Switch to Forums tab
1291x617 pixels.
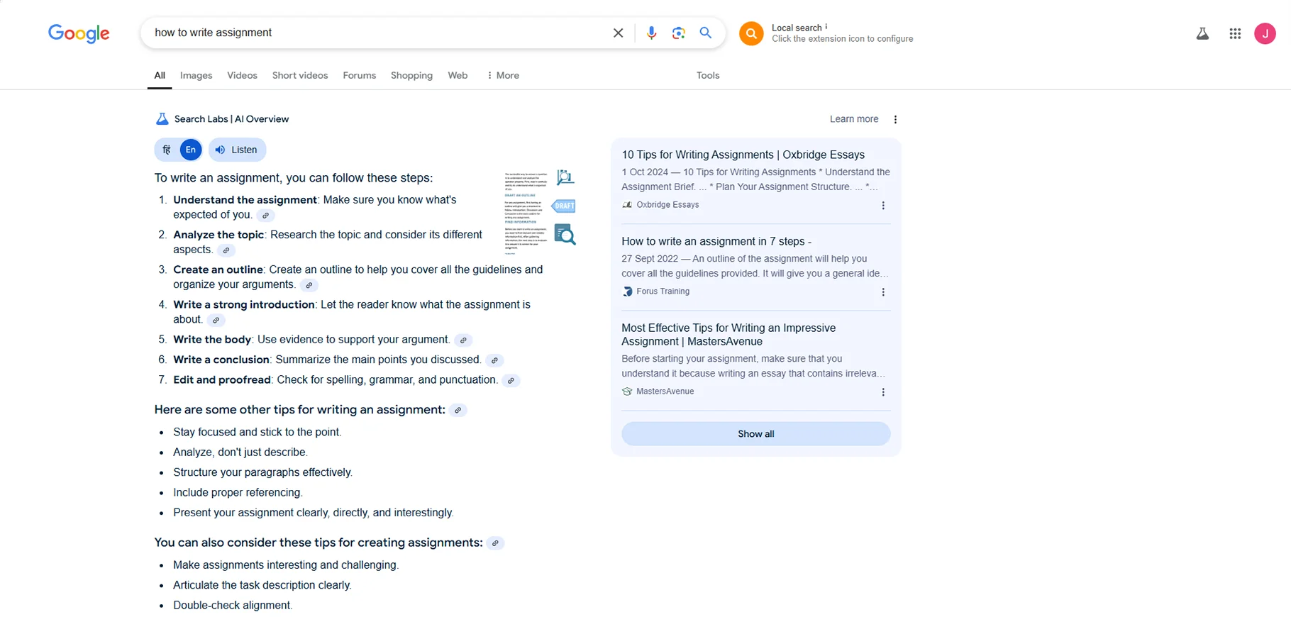(360, 75)
